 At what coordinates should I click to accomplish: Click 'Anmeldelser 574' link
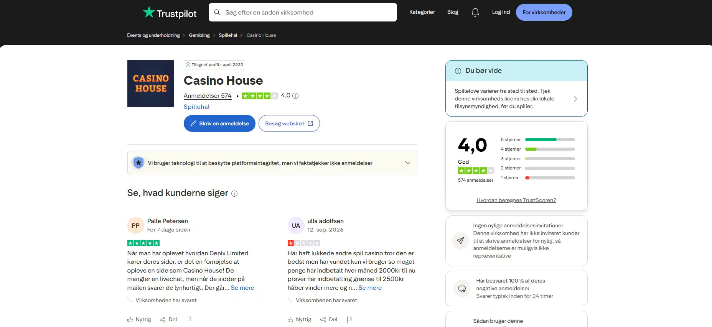point(208,96)
